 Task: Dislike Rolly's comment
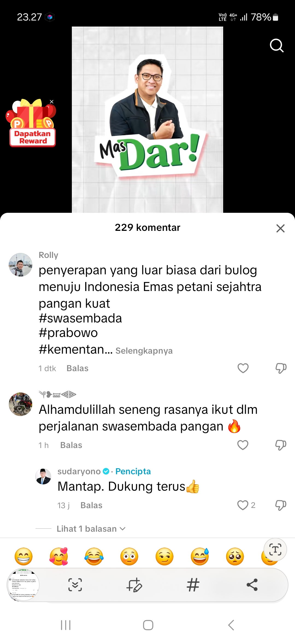[281, 368]
